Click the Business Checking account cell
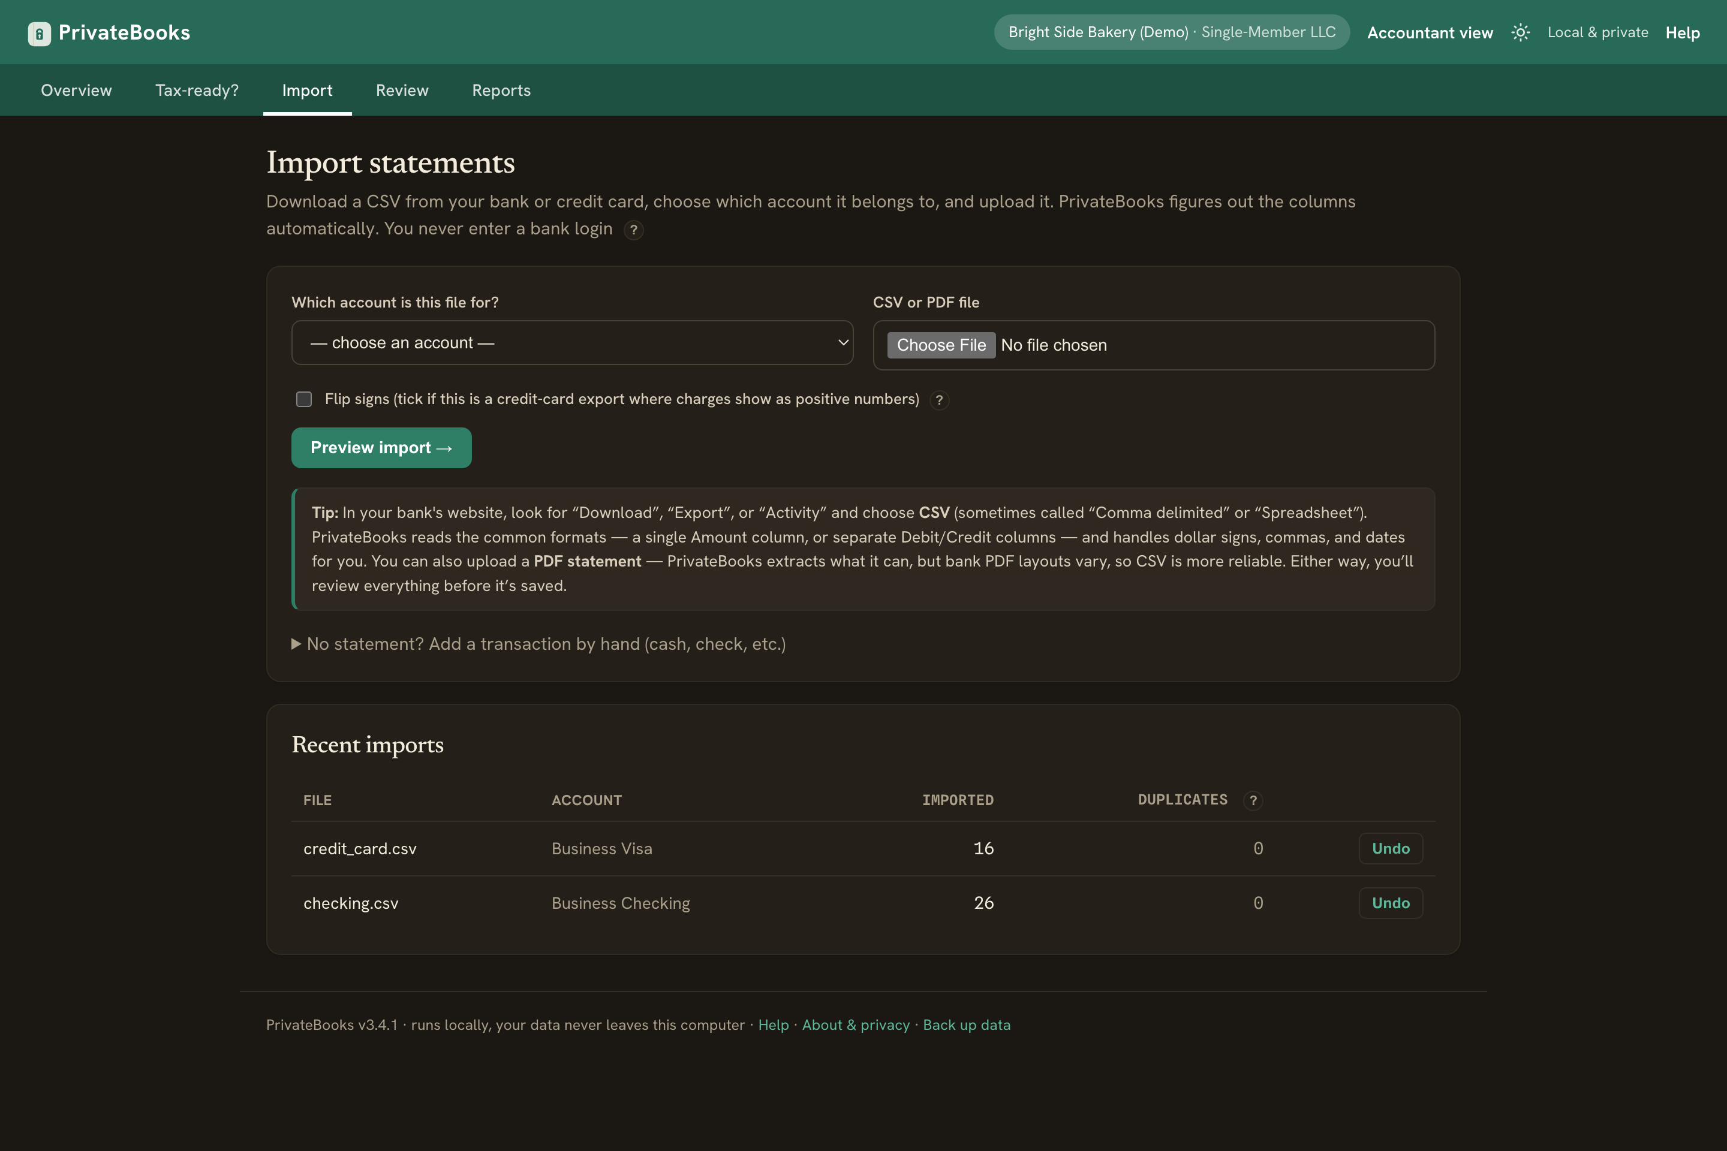This screenshot has height=1151, width=1727. point(621,903)
